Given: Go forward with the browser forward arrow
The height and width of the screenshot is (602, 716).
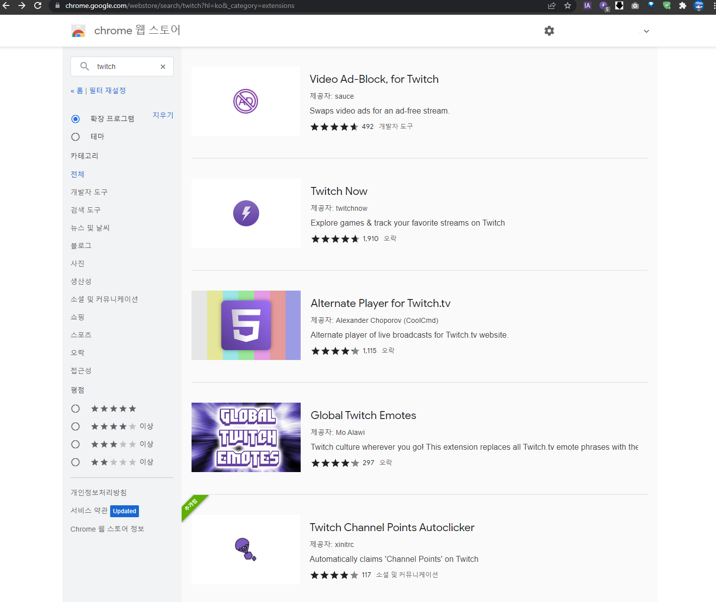Looking at the screenshot, I should tap(22, 5).
